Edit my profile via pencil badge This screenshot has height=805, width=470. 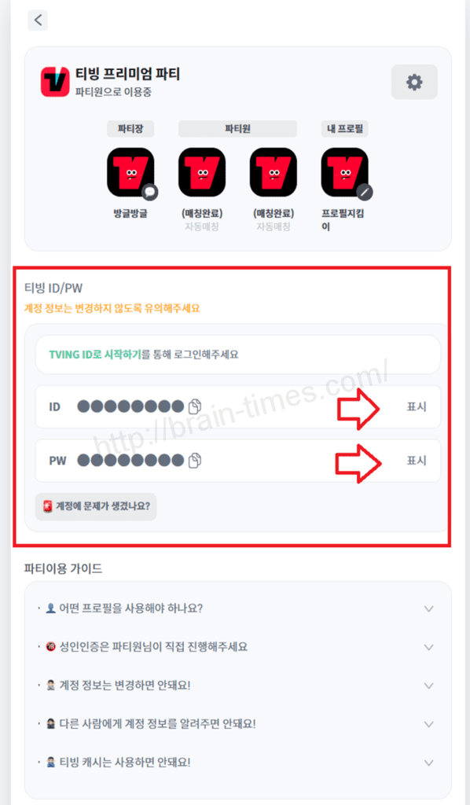[x=365, y=192]
